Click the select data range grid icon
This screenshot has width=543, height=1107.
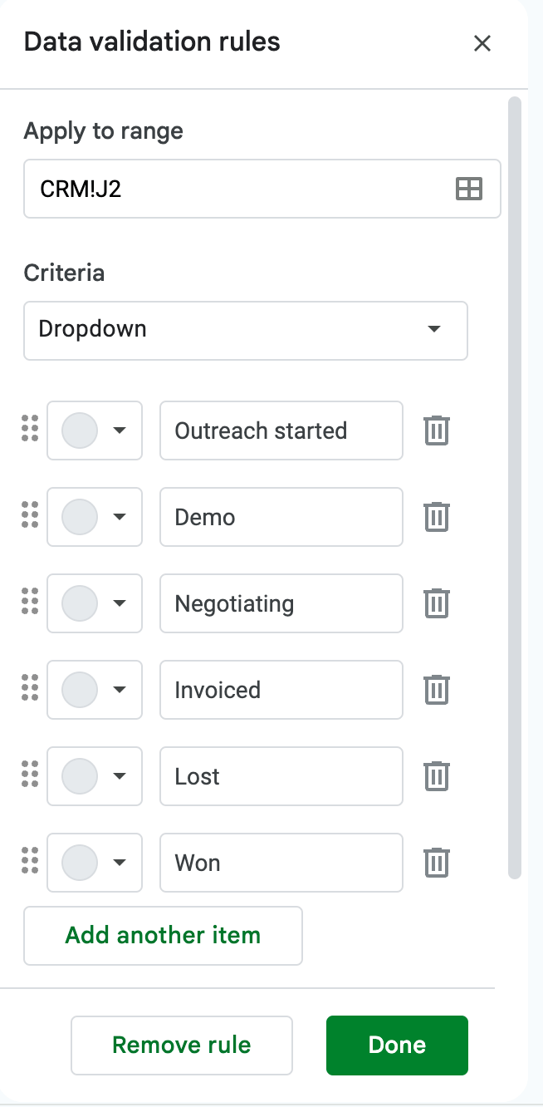pos(469,189)
